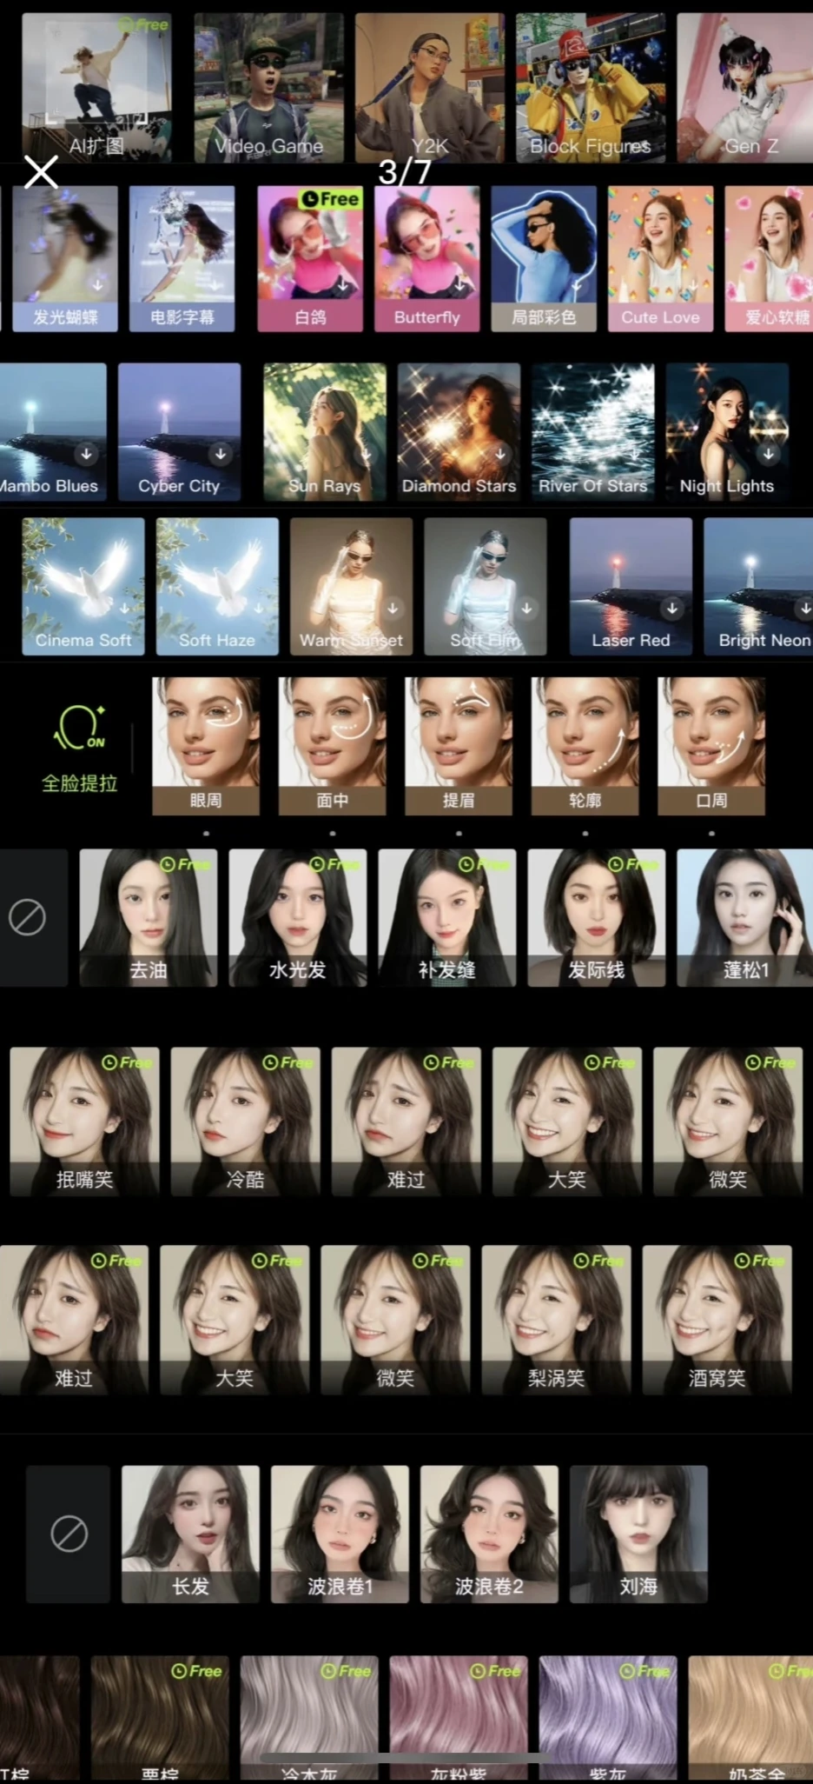Choose the Cinema Soft filter
813x1784 pixels.
83,586
